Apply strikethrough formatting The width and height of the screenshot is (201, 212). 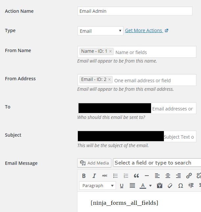coord(105,176)
